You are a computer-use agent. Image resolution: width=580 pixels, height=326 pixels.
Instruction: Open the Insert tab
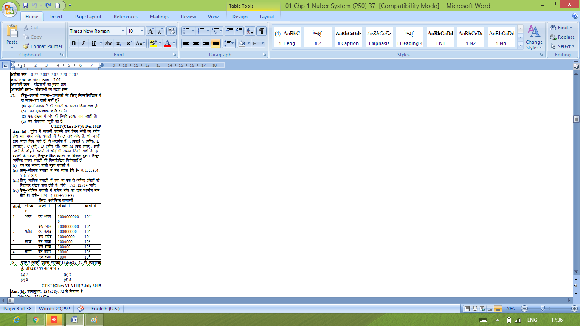(x=56, y=17)
